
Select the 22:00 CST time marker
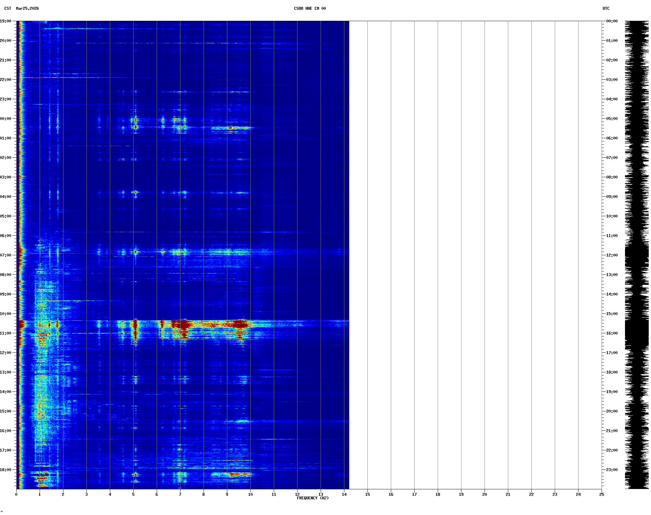[x=6, y=80]
